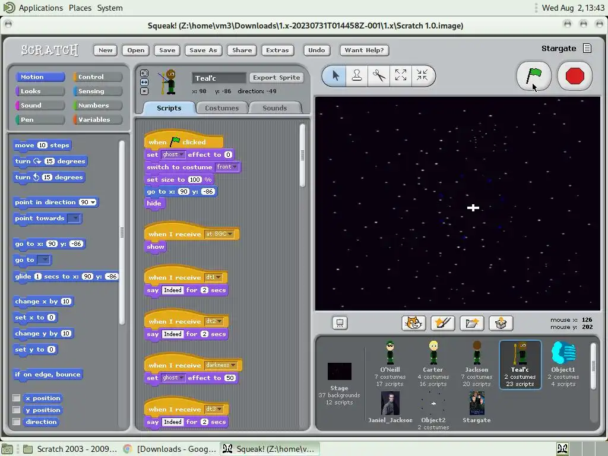Click Want Help? button

(364, 50)
